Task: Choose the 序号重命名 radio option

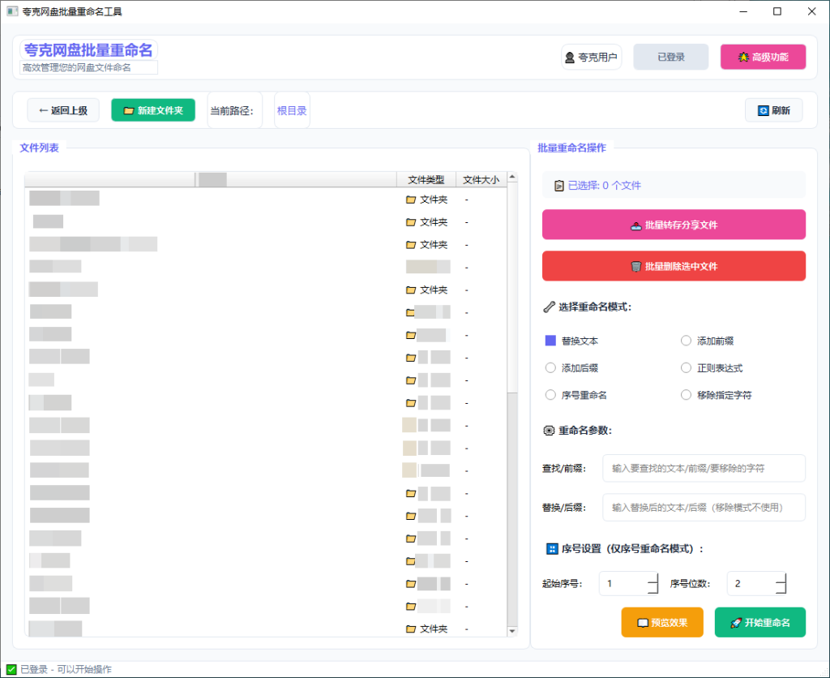Action: [x=551, y=395]
